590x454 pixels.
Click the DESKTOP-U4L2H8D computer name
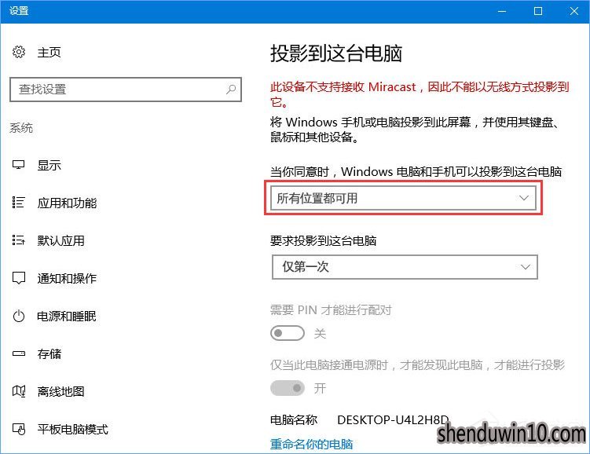coord(393,419)
